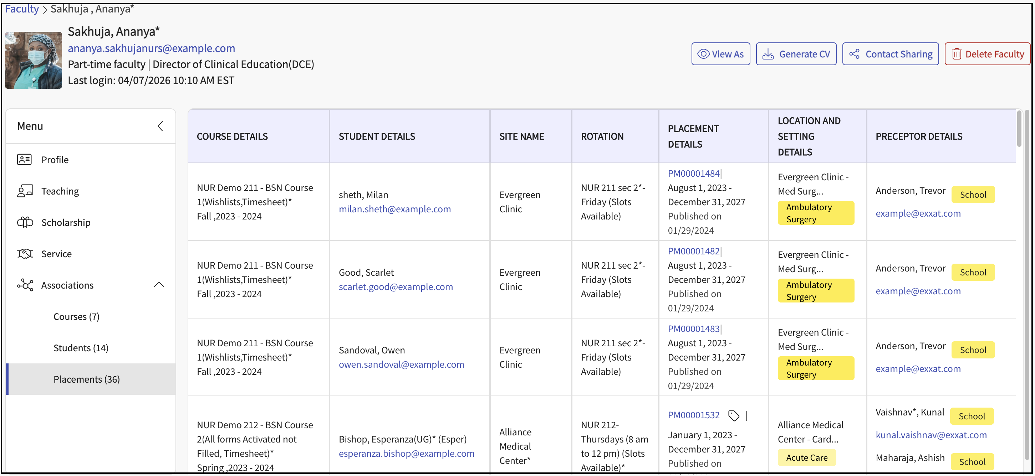Click the Profile ID card icon

pos(24,160)
